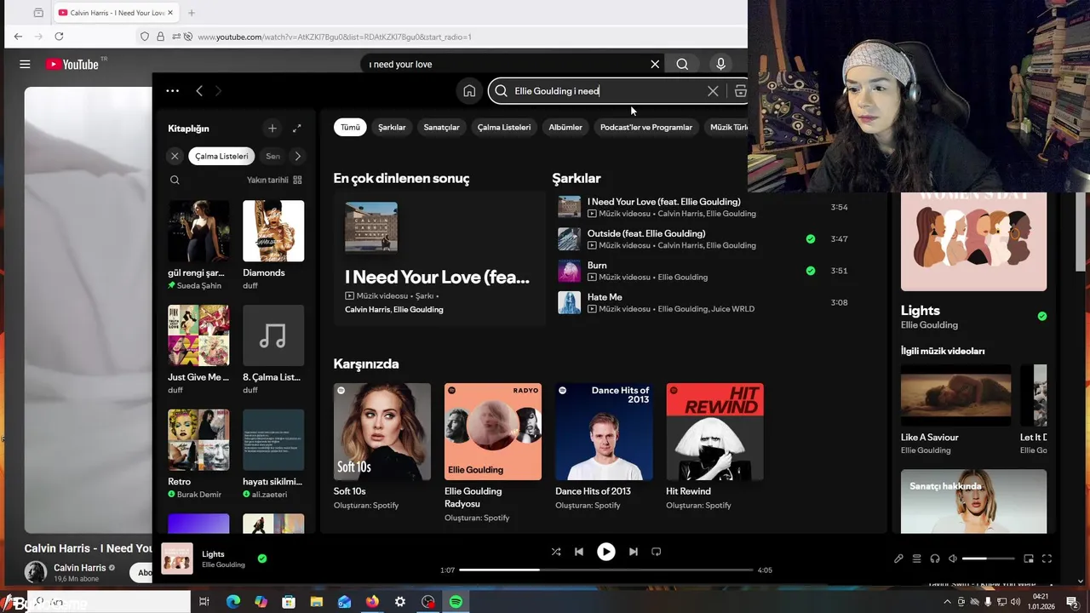Screen dimensions: 1090x613
Task: Toggle saved checkmark next to Lights in right panel
Action: 1042,316
